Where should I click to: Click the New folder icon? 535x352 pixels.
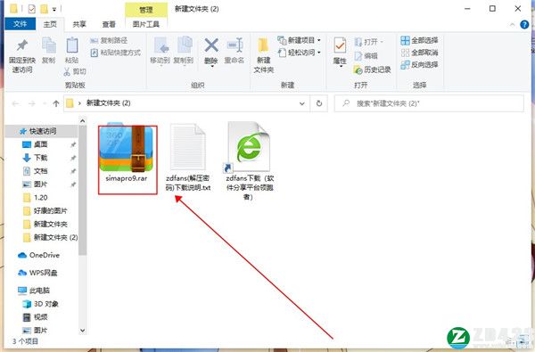point(263,45)
